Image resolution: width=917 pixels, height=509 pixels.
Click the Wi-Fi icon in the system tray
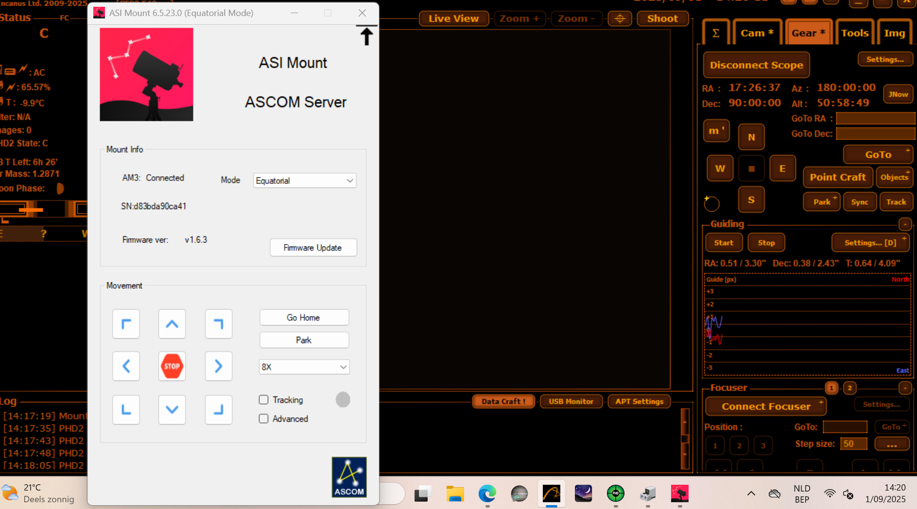830,494
